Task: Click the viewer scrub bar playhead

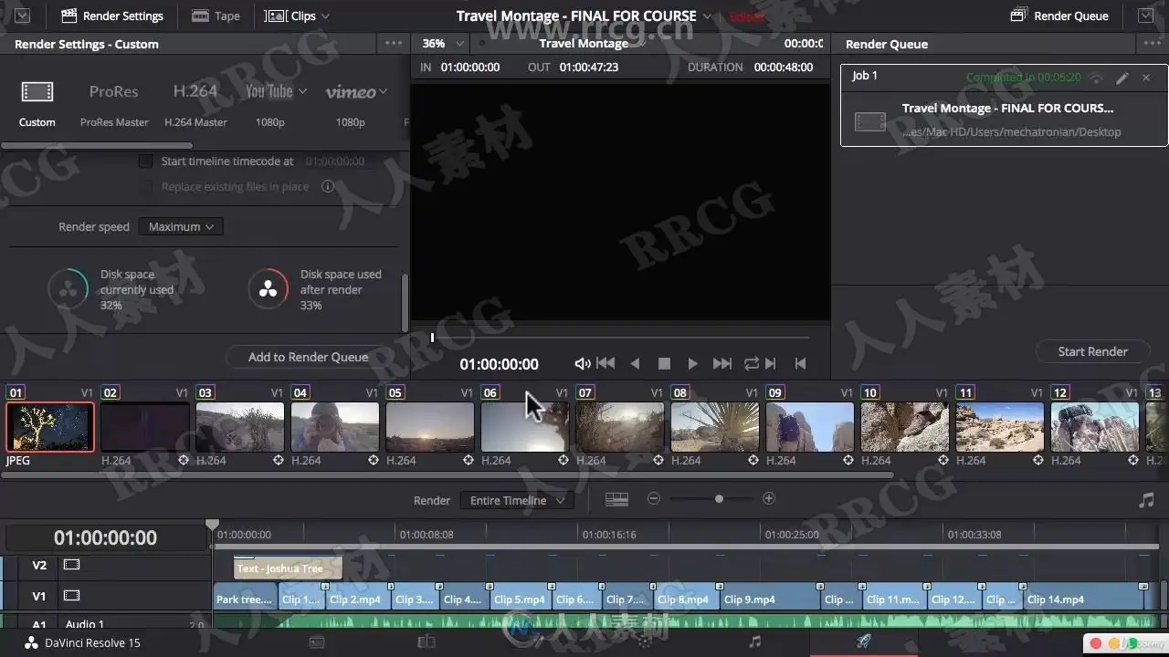Action: click(432, 338)
